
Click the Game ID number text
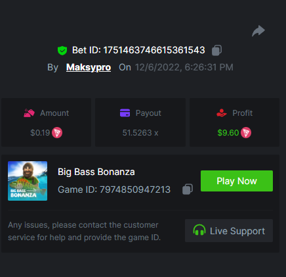click(135, 189)
